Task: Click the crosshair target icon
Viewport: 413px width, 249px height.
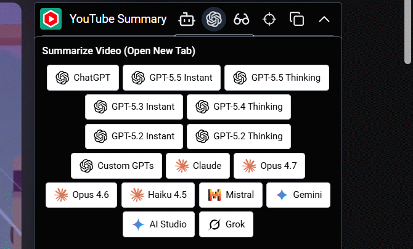Action: click(x=269, y=20)
